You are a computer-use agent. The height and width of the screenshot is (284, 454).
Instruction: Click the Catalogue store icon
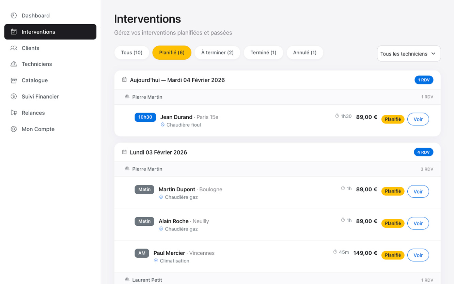tap(14, 80)
